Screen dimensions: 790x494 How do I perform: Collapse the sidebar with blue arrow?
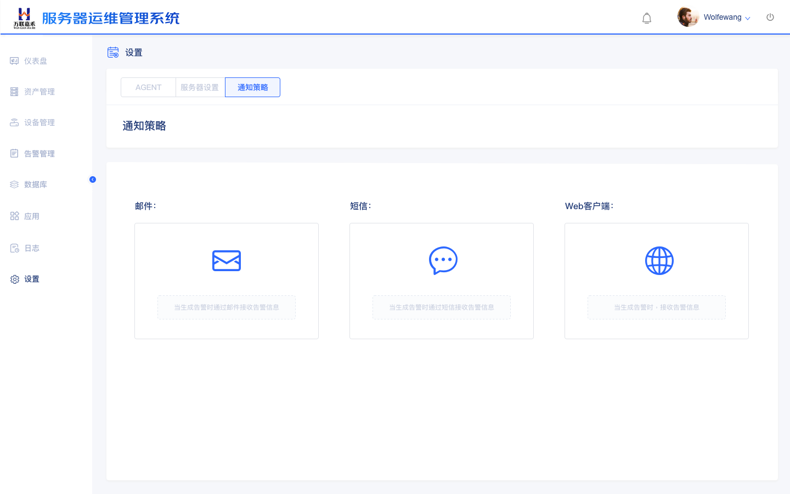pos(93,179)
